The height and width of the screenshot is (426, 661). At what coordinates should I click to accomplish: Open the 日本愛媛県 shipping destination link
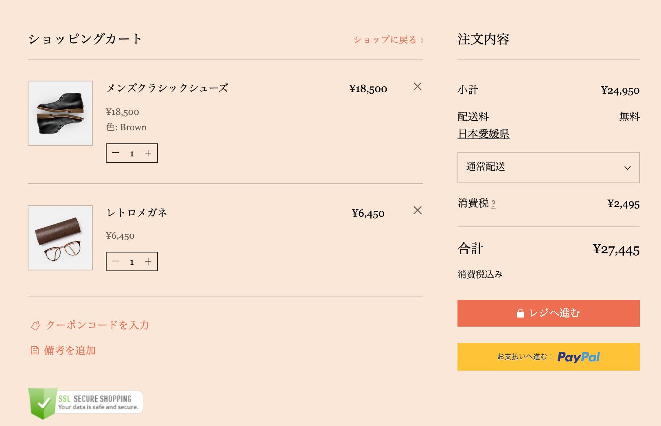click(x=484, y=134)
